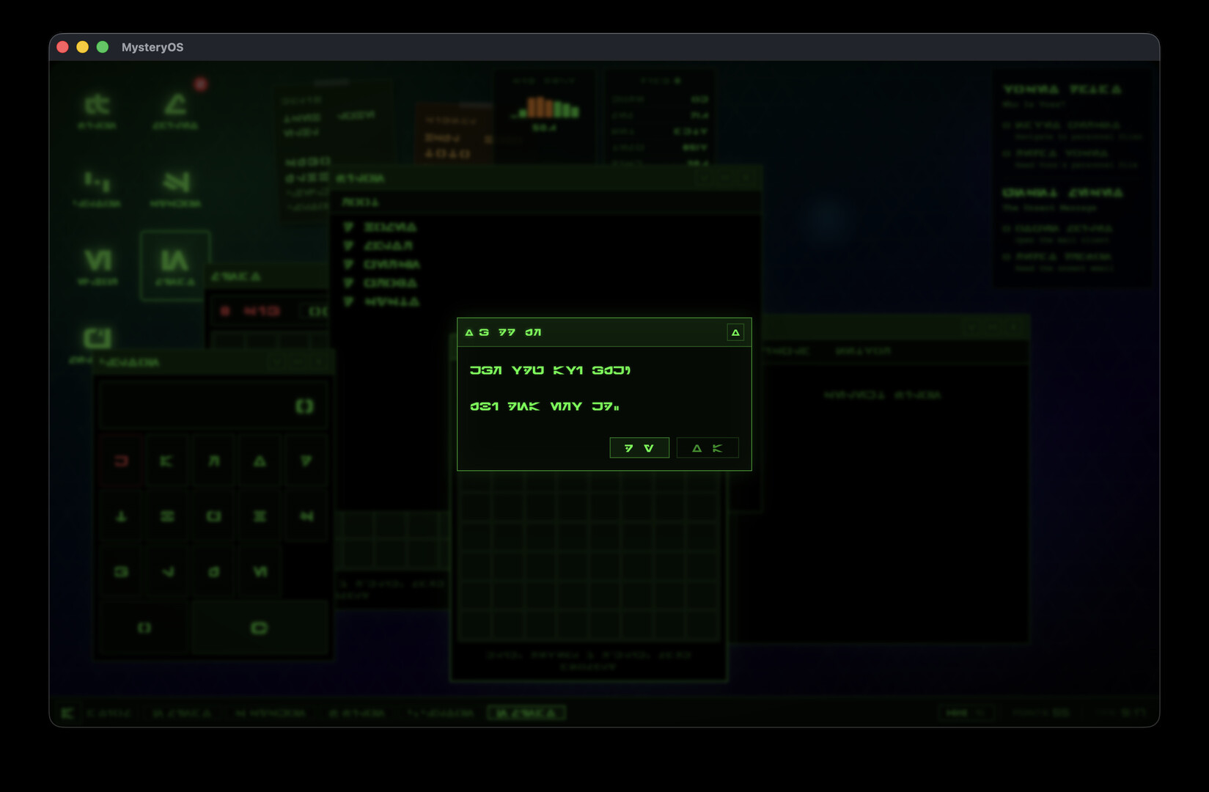Click the arrow glyph icon in the dialog title bar
Image resolution: width=1209 pixels, height=792 pixels.
click(734, 331)
